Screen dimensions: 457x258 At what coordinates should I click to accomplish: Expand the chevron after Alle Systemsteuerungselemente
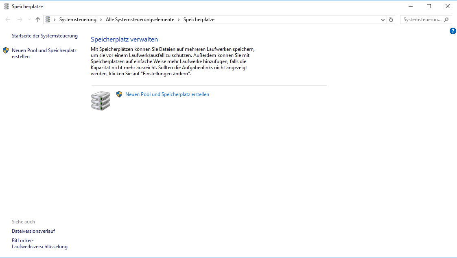(x=179, y=20)
